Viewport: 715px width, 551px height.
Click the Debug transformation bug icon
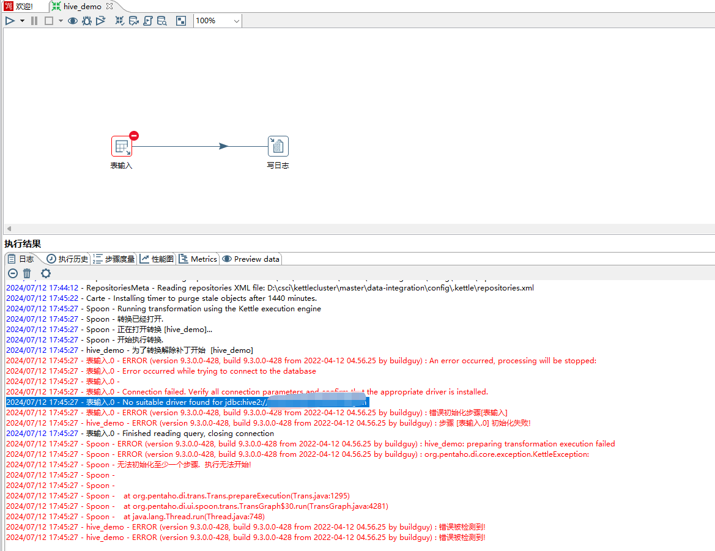pos(87,21)
